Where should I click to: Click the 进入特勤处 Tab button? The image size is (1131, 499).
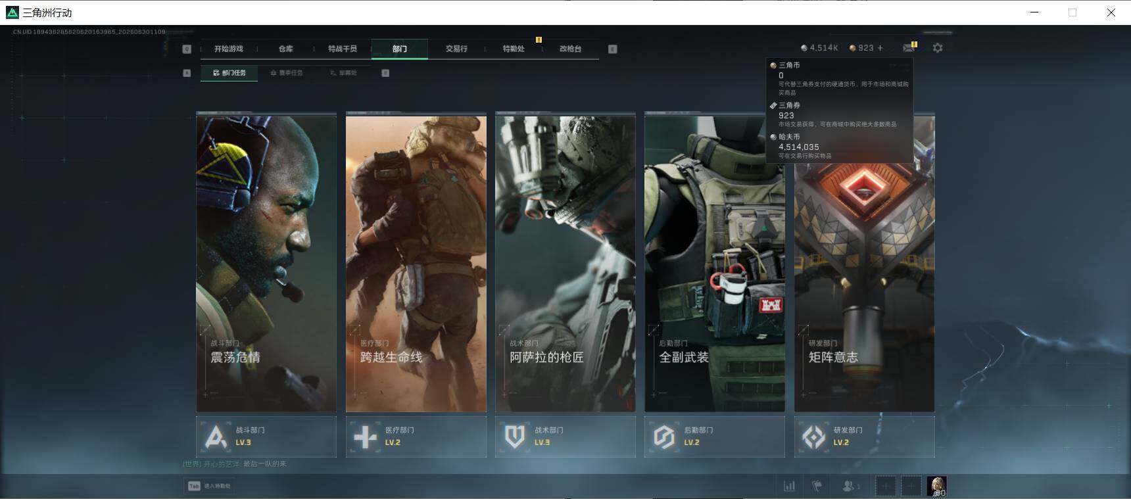[x=210, y=486]
